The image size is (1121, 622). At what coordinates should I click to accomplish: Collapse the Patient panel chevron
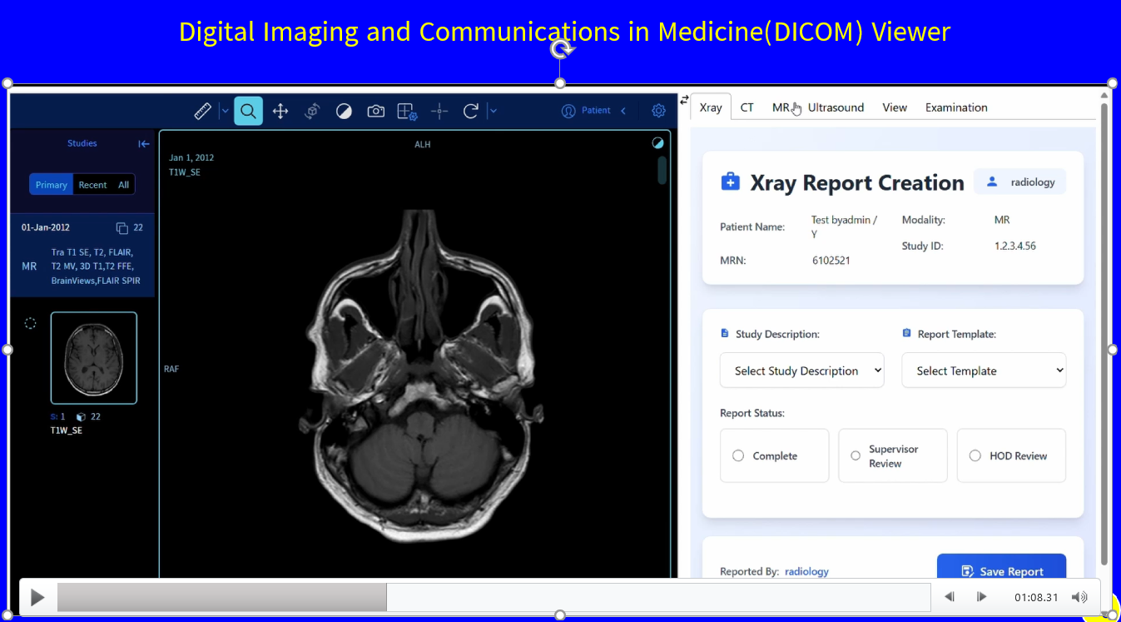pos(623,111)
